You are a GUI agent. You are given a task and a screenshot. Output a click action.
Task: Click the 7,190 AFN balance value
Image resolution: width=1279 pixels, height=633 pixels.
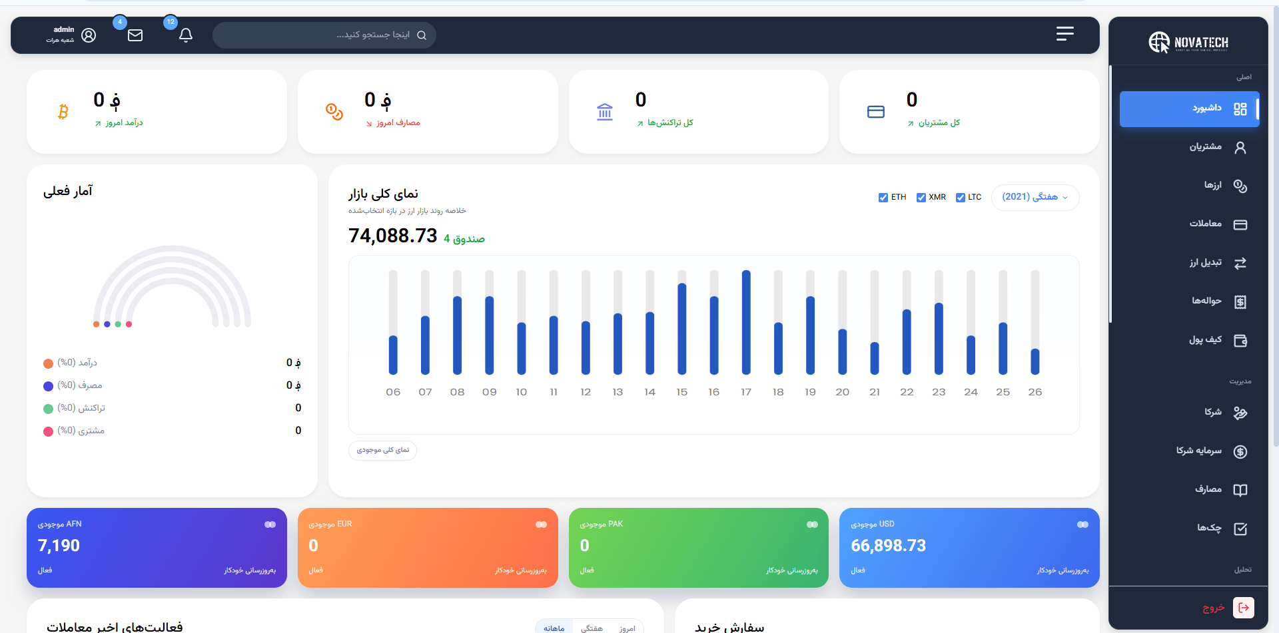point(59,546)
